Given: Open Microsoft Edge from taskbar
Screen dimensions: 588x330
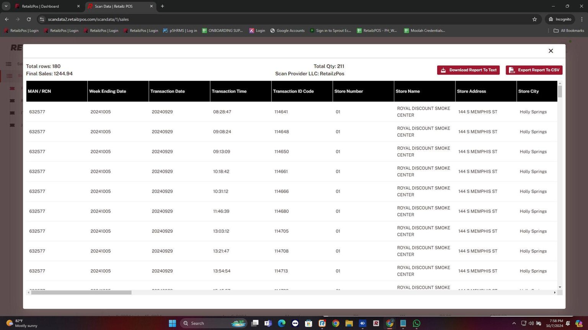Looking at the screenshot, I should coord(282,323).
